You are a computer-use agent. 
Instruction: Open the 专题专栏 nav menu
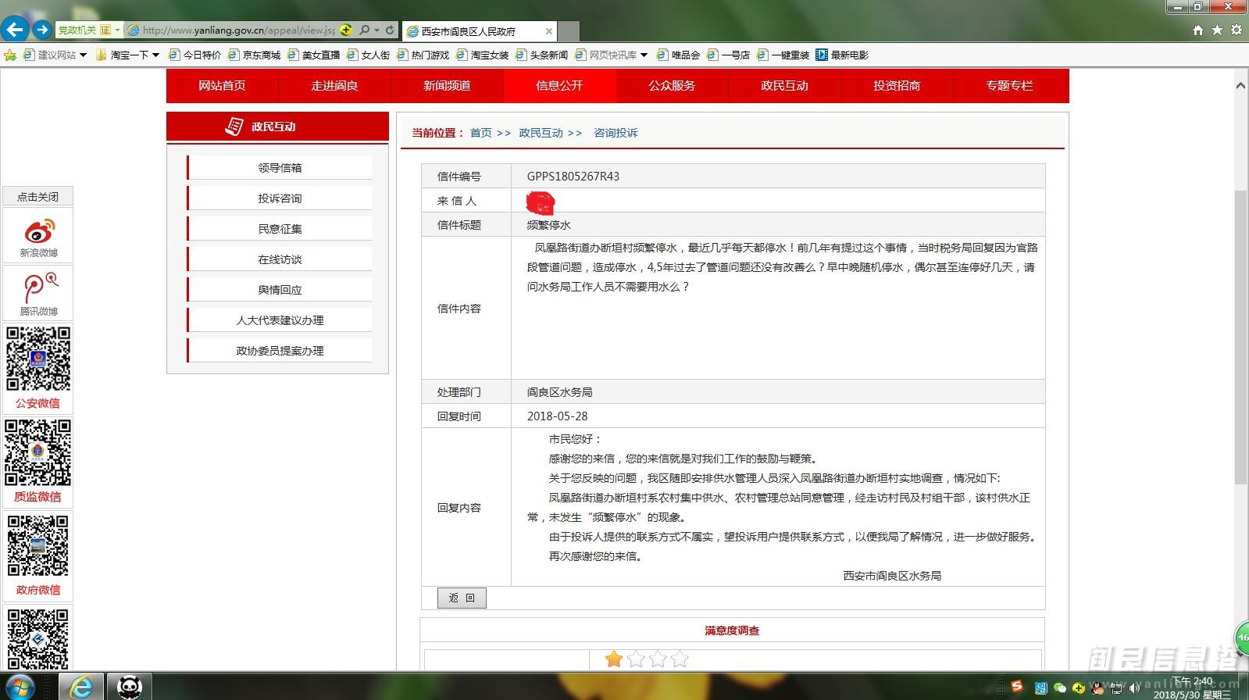click(x=1009, y=86)
